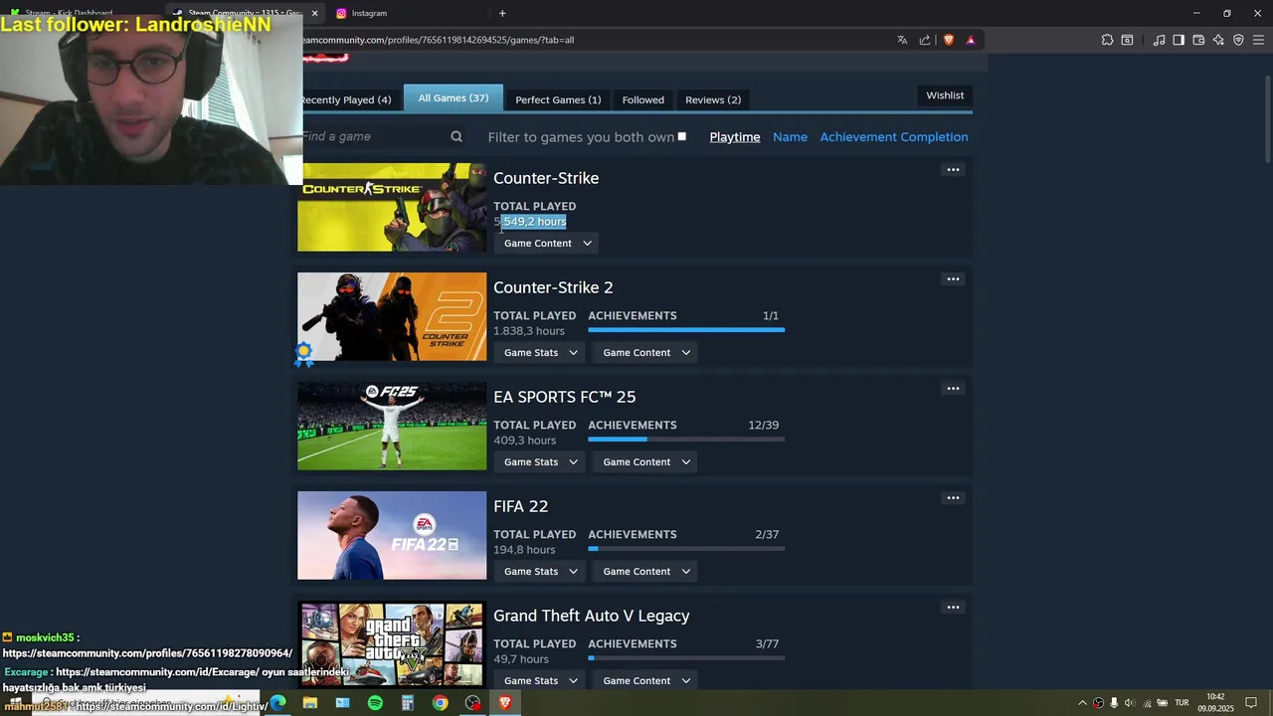
Task: Open new browser tab with plus icon
Action: [x=502, y=13]
